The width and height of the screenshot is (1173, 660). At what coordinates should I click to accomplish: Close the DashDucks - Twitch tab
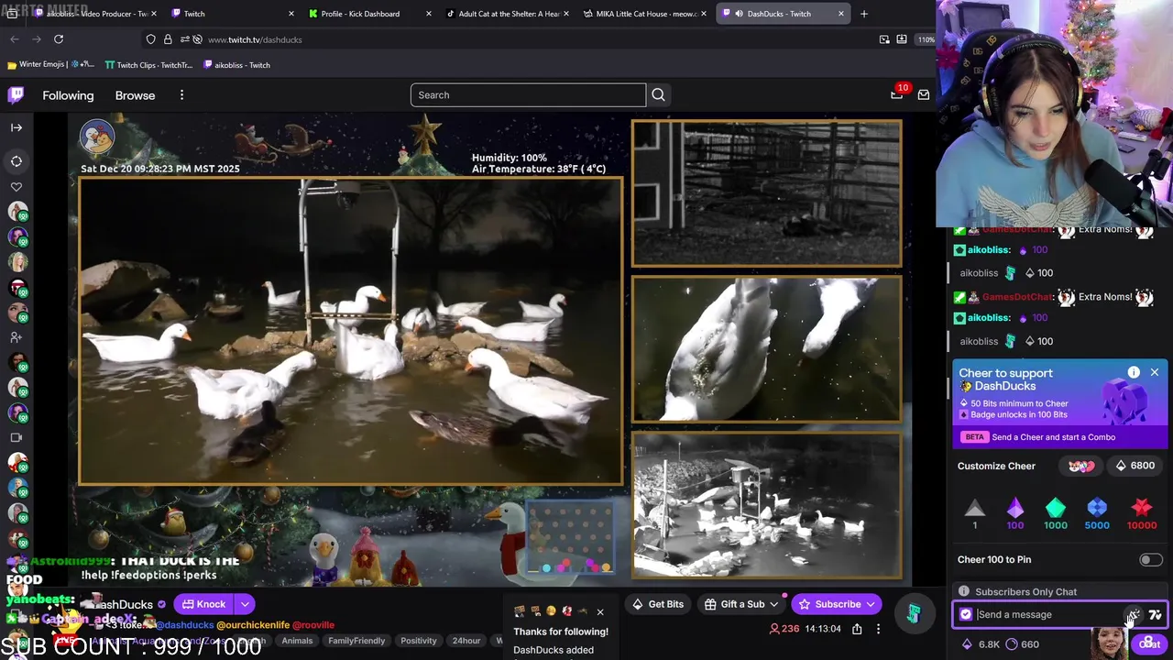tap(841, 14)
